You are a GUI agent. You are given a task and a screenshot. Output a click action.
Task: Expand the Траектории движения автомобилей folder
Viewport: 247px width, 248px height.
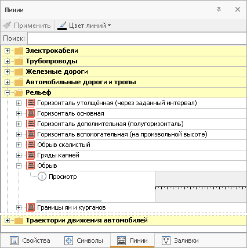tap(7, 220)
